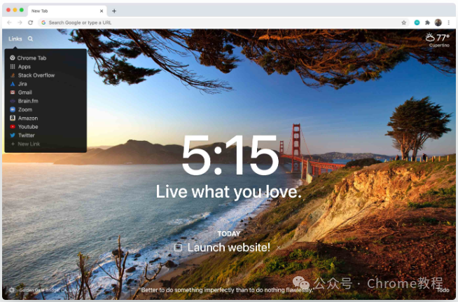Open the Chrome three-dot menu
This screenshot has height=302, width=458.
click(449, 22)
